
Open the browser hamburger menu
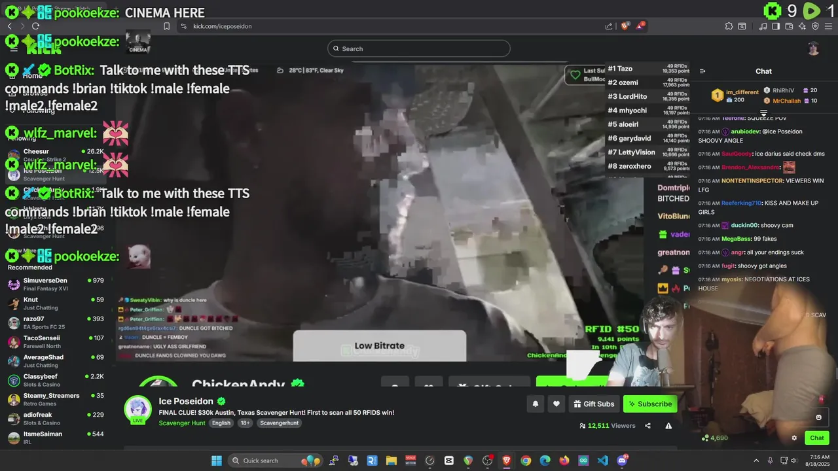(x=828, y=26)
